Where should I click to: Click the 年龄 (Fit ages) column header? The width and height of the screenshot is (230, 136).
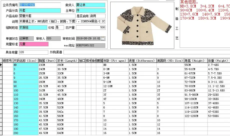tap(115, 61)
